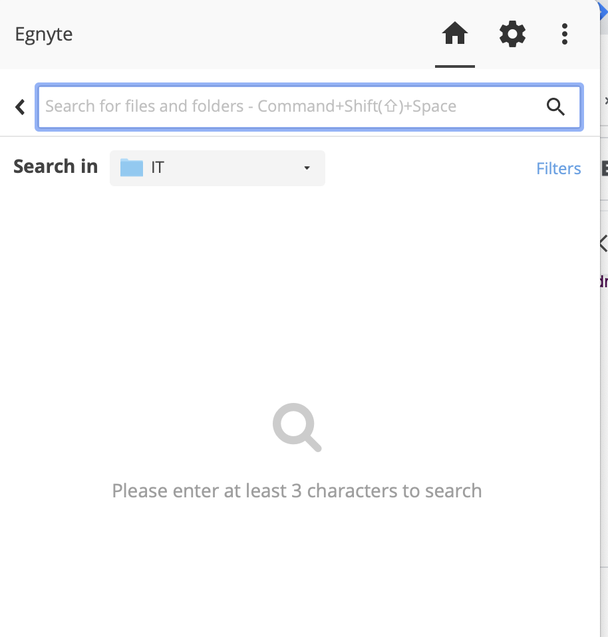This screenshot has width=608, height=637.
Task: Select the IT folder name text
Action: tap(158, 168)
